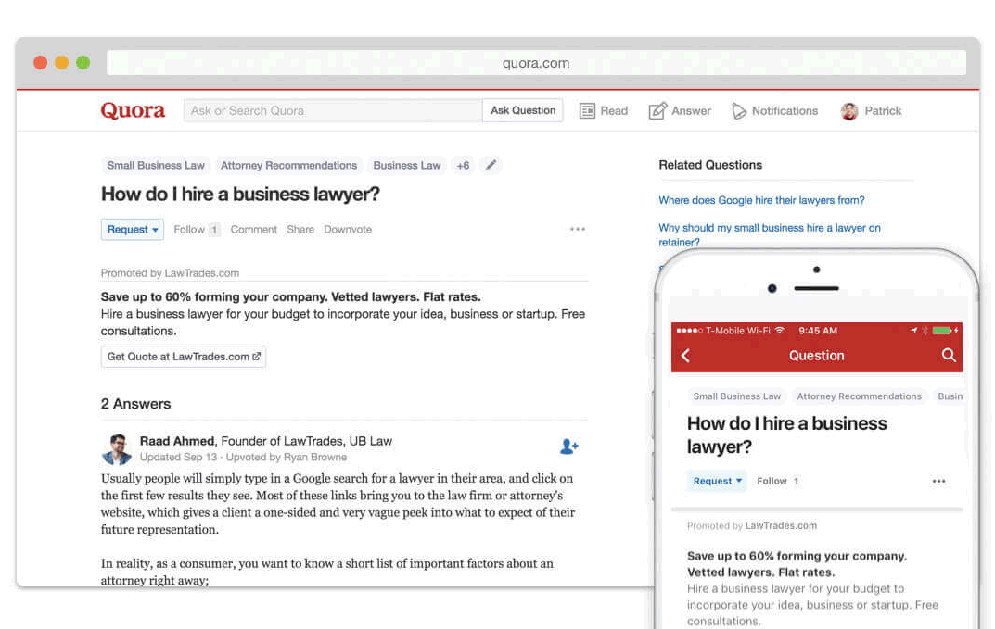Viewport: 995px width, 629px height.
Task: Click the follower count 1 badge
Action: [x=214, y=230]
